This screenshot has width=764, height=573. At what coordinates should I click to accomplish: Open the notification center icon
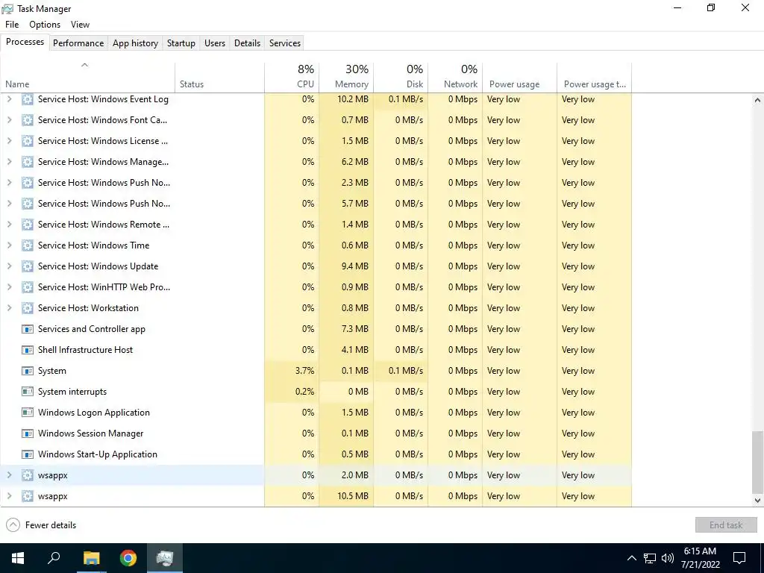739,558
